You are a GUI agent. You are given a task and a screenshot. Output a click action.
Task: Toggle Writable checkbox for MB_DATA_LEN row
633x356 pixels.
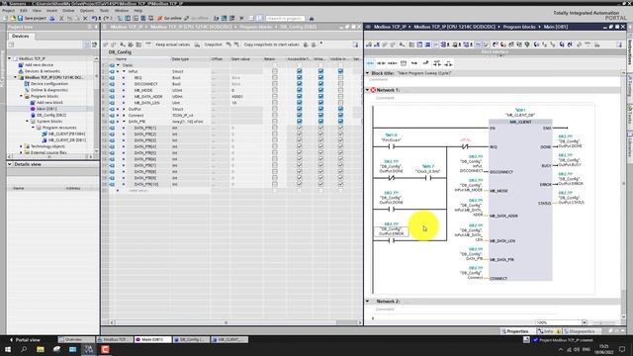point(320,103)
